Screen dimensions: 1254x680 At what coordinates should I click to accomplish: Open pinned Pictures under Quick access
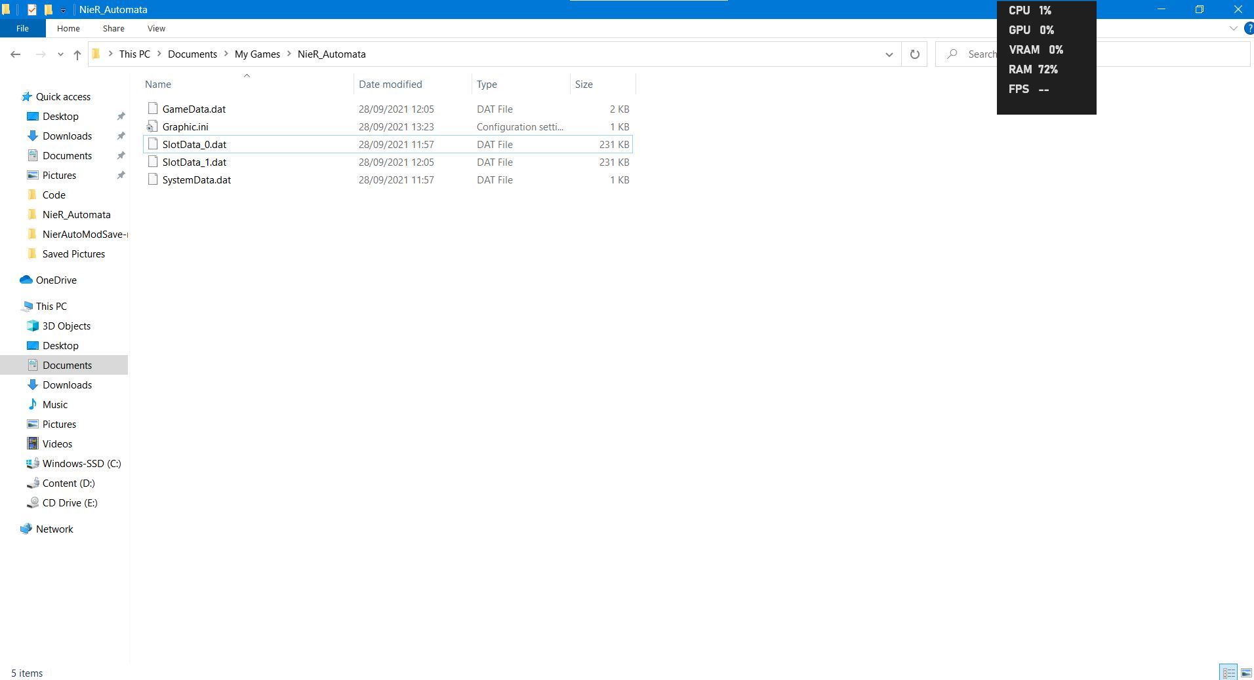[59, 175]
